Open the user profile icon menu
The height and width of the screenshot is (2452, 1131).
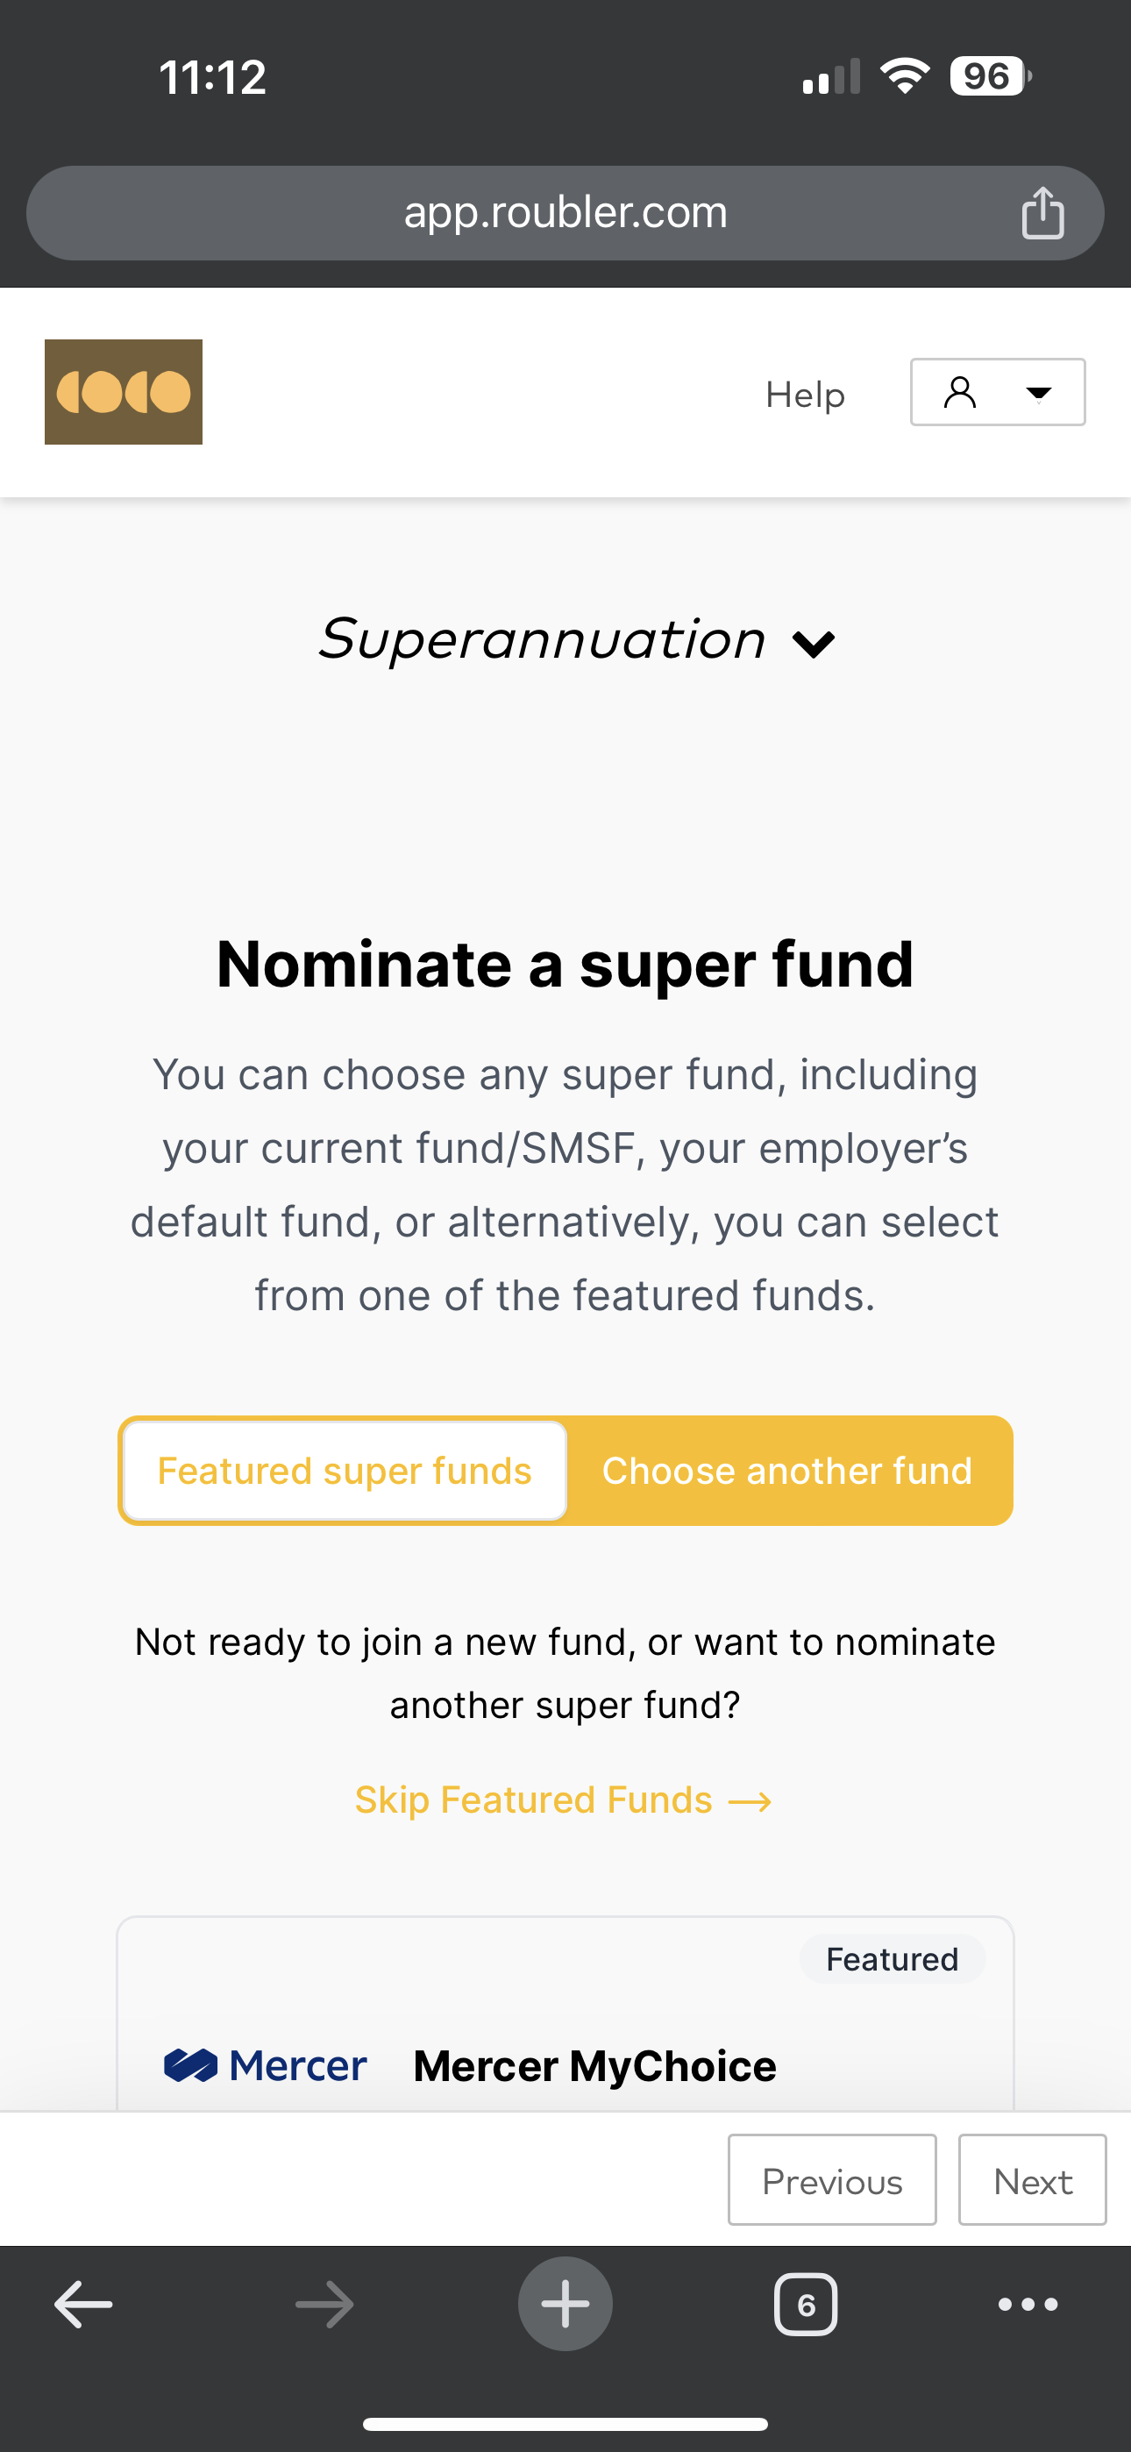pos(961,392)
